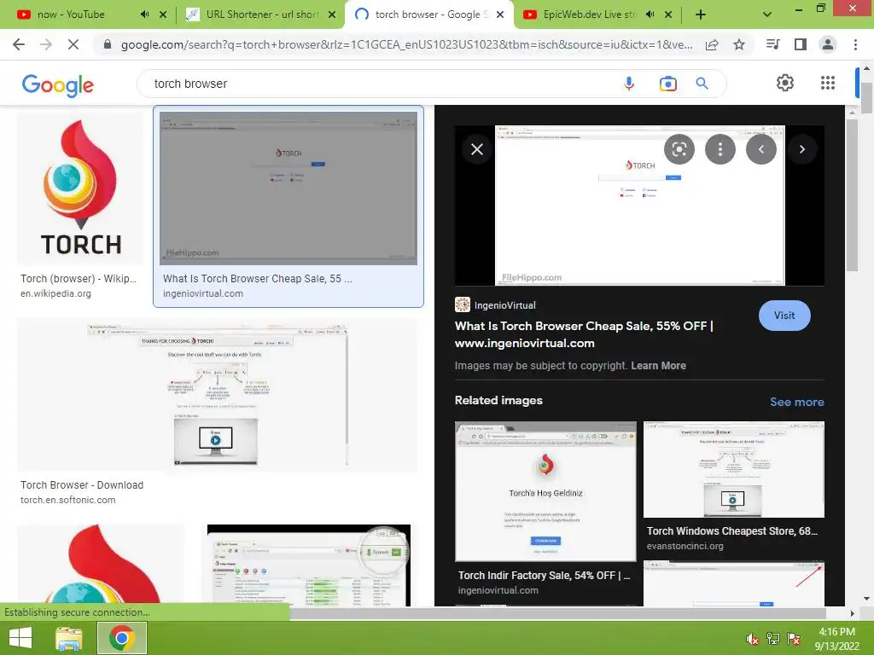Open selected ingeniovirtual.com result thumbnail
The height and width of the screenshot is (655, 874).
pos(288,188)
